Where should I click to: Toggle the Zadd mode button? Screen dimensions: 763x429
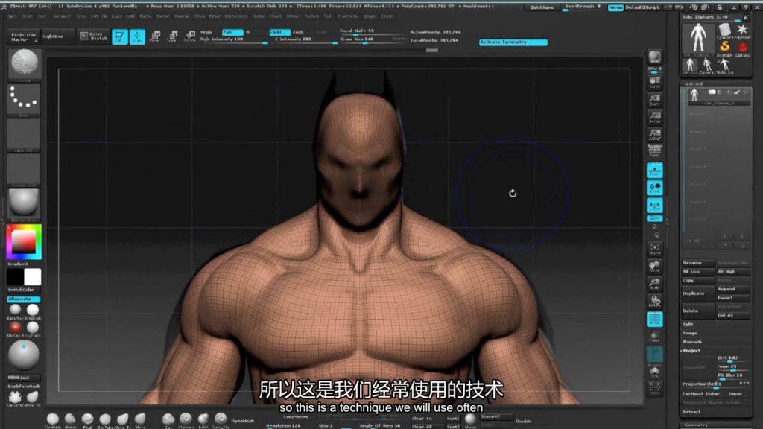(280, 32)
